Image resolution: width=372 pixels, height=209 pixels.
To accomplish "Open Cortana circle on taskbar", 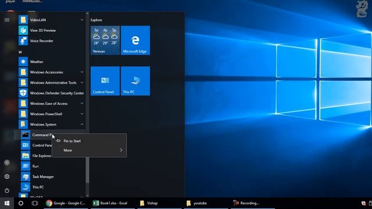I will click(21, 203).
